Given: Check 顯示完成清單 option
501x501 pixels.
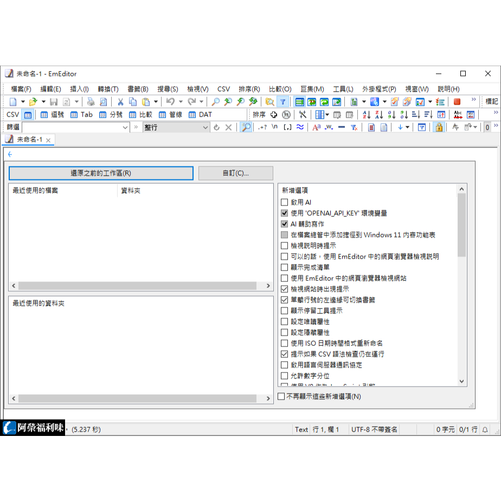Looking at the screenshot, I should [284, 267].
